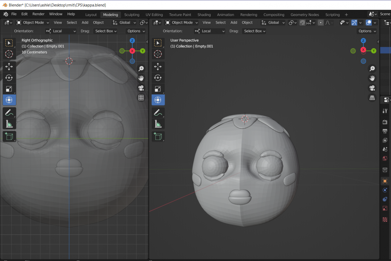Open Options popover in right viewport
Screen dimensions: 391x261
pos(367,31)
